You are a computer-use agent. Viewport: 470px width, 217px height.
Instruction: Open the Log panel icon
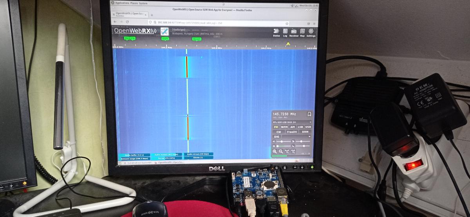[285, 33]
